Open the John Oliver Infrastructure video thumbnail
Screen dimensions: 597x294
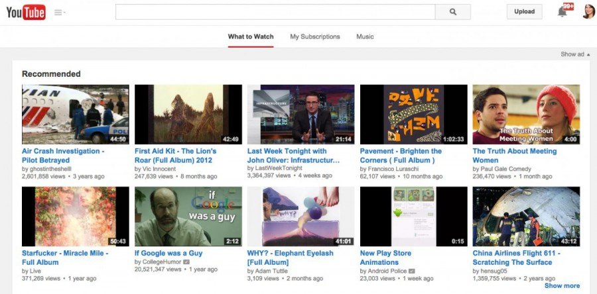click(300, 115)
